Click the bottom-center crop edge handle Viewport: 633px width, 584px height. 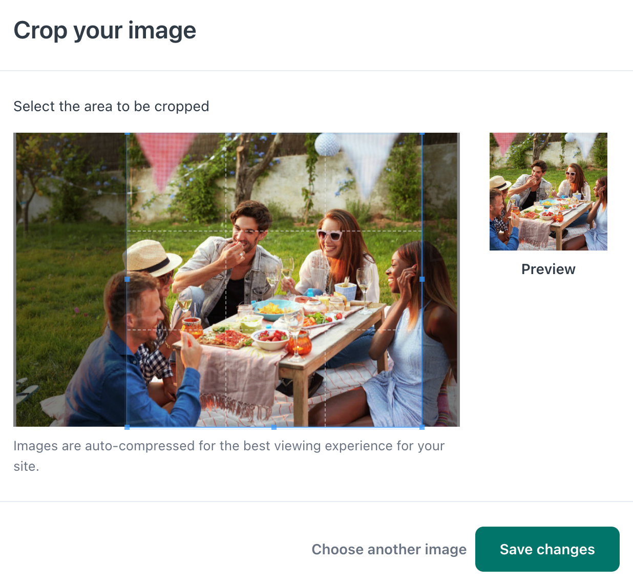tap(274, 427)
